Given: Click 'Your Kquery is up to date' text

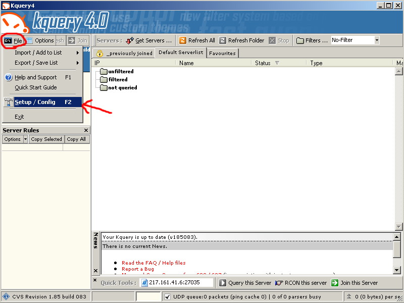Looking at the screenshot, I should (150, 237).
